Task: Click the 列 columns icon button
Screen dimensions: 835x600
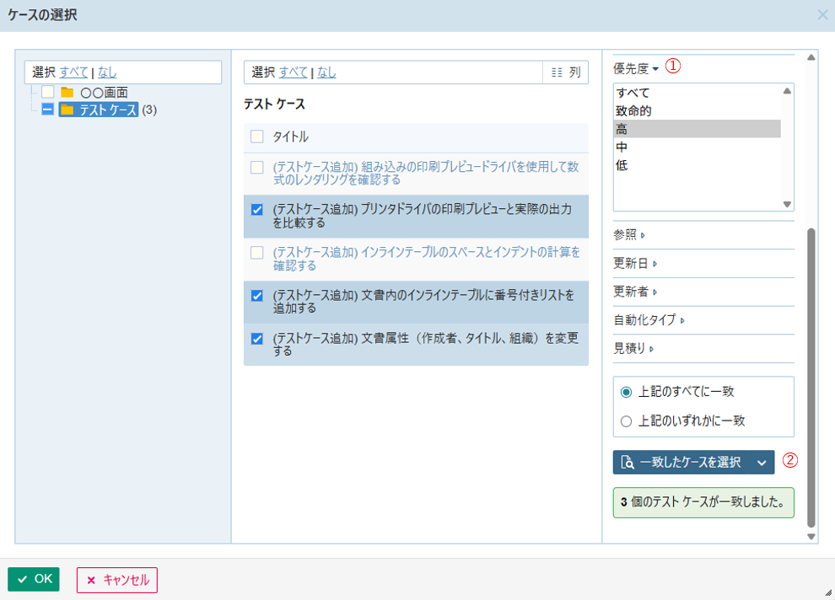Action: 565,72
